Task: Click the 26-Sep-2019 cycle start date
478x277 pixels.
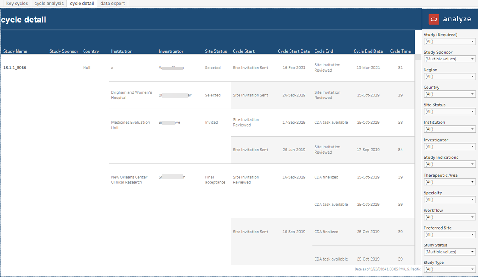Action: coord(294,95)
